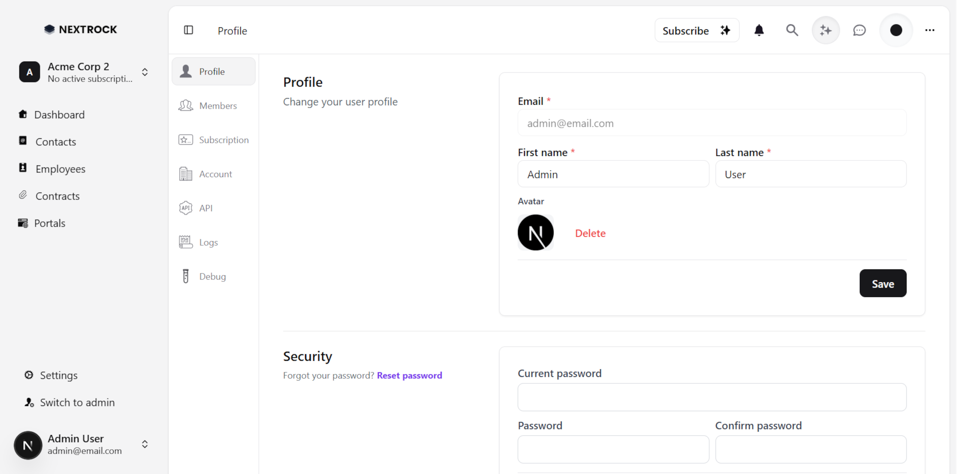Click the Subscribe button in header
The height and width of the screenshot is (474, 957).
[696, 30]
